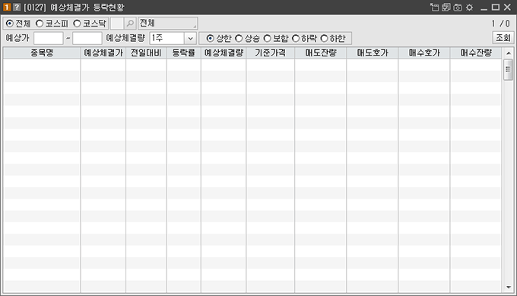Image resolution: width=517 pixels, height=296 pixels.
Task: Select the 코스피 radio button
Action: coord(40,24)
